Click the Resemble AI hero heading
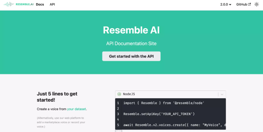The width and height of the screenshot is (263, 132). [131, 30]
